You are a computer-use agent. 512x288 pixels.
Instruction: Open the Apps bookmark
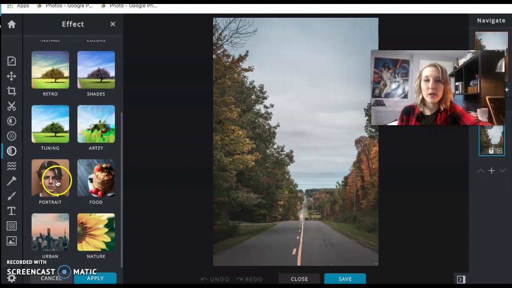click(18, 6)
